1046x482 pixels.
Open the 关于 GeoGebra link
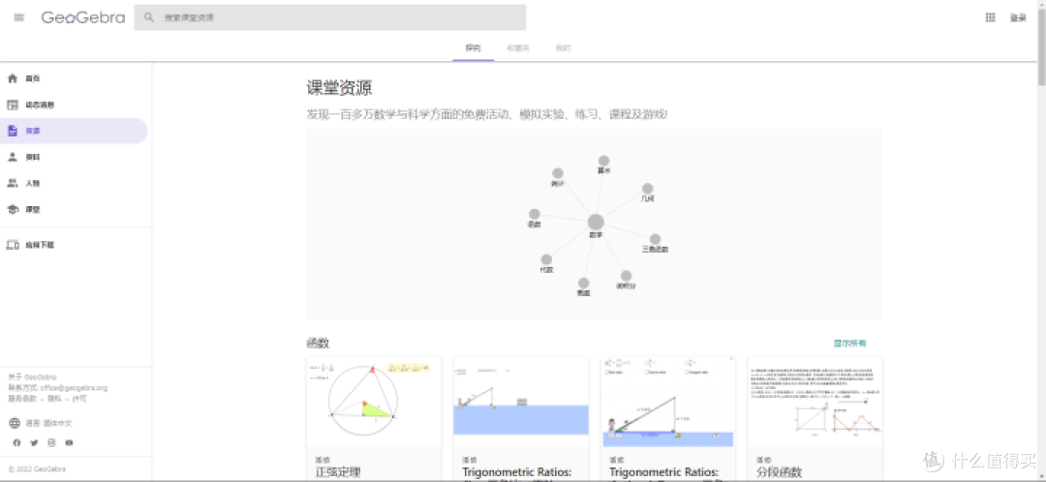(32, 377)
